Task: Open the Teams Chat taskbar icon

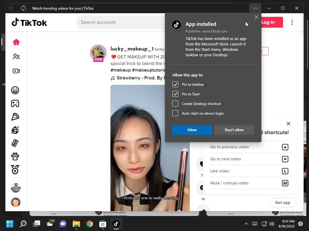Action: pos(63,223)
